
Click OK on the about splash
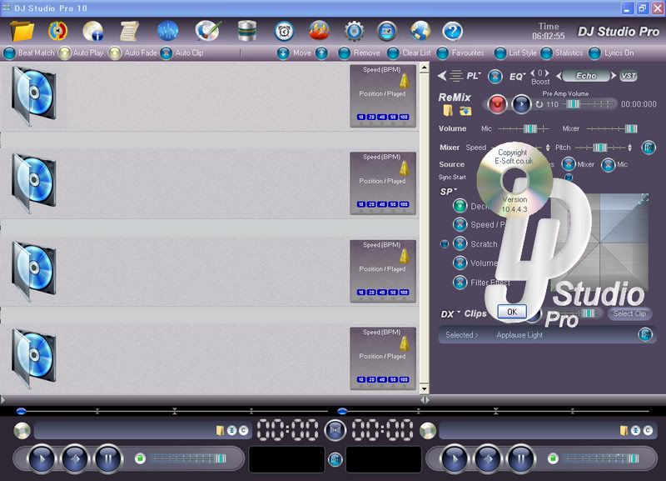512,312
